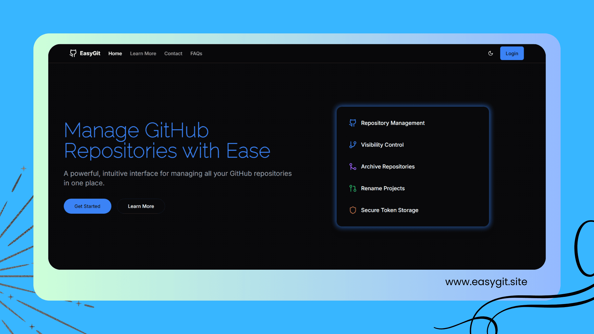The image size is (594, 334).
Task: Select the Visibility Control feature label
Action: point(382,145)
